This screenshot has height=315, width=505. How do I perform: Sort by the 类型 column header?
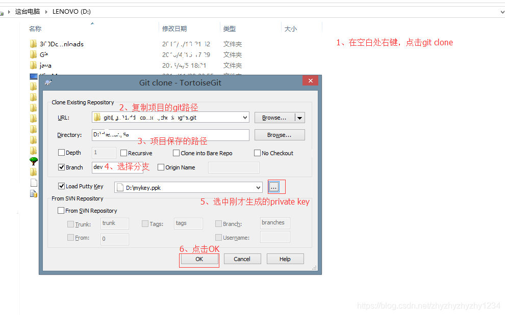coord(230,29)
